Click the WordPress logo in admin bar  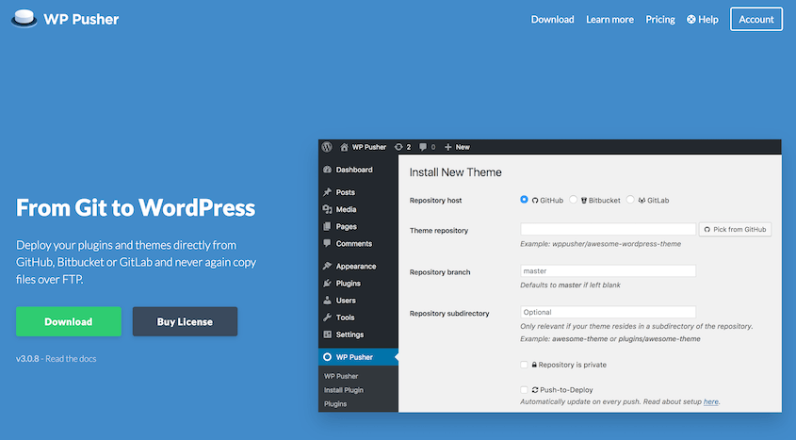pyautogui.click(x=327, y=147)
